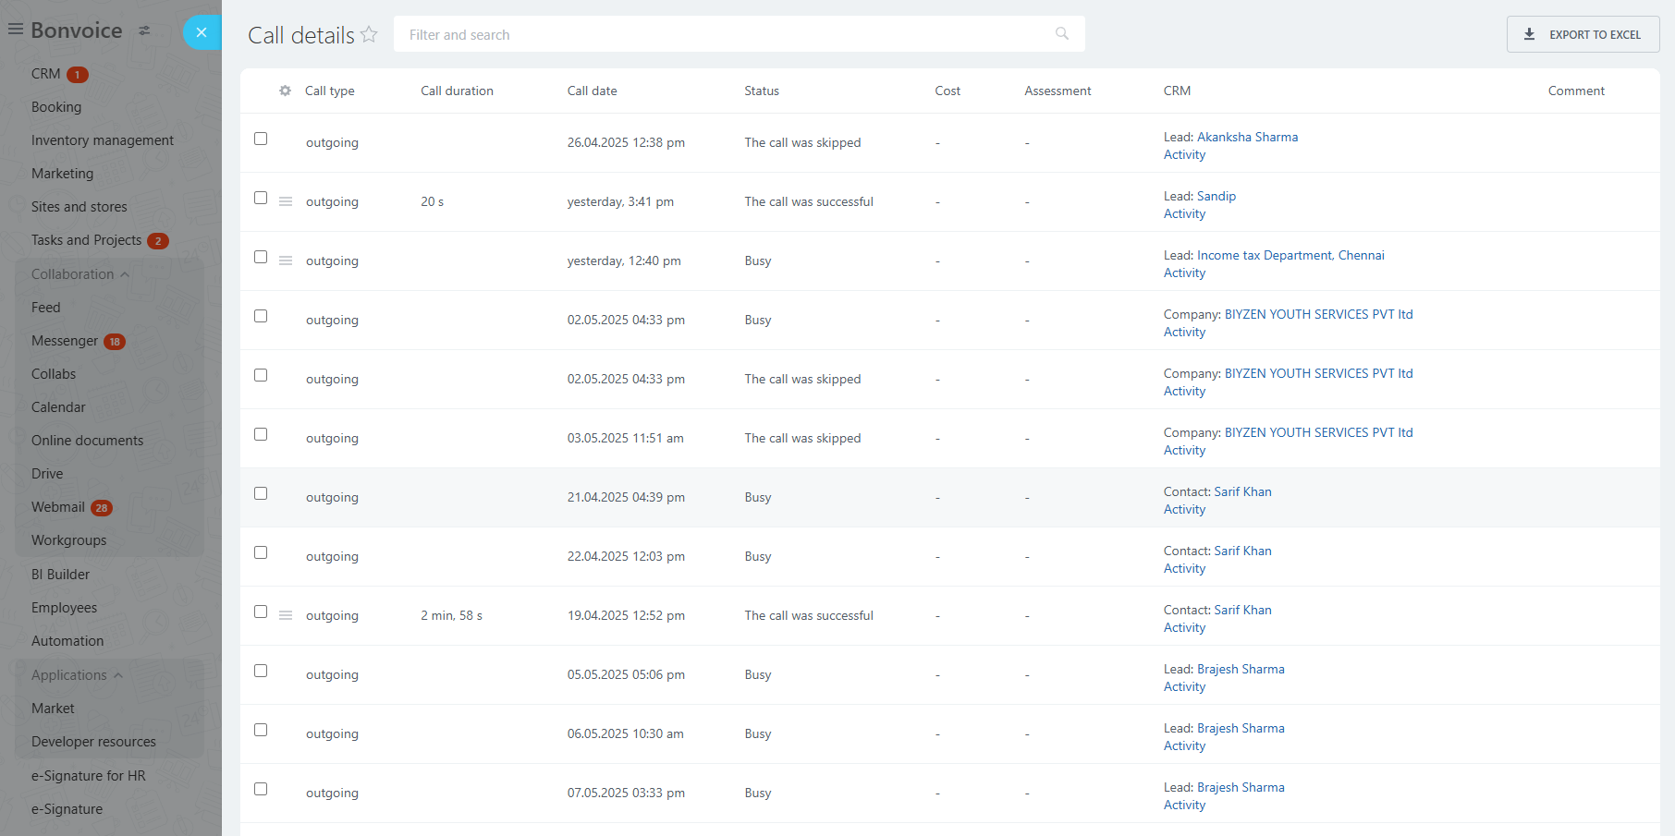The image size is (1675, 836).
Task: Close the Call details slider panel
Action: click(202, 32)
